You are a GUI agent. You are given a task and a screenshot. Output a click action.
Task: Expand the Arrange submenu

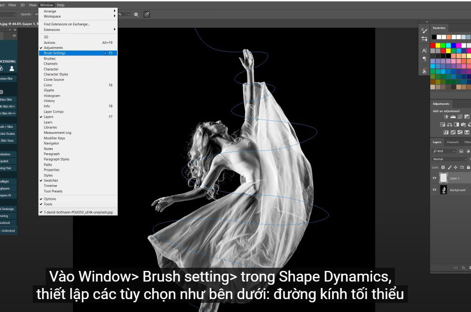(x=115, y=11)
